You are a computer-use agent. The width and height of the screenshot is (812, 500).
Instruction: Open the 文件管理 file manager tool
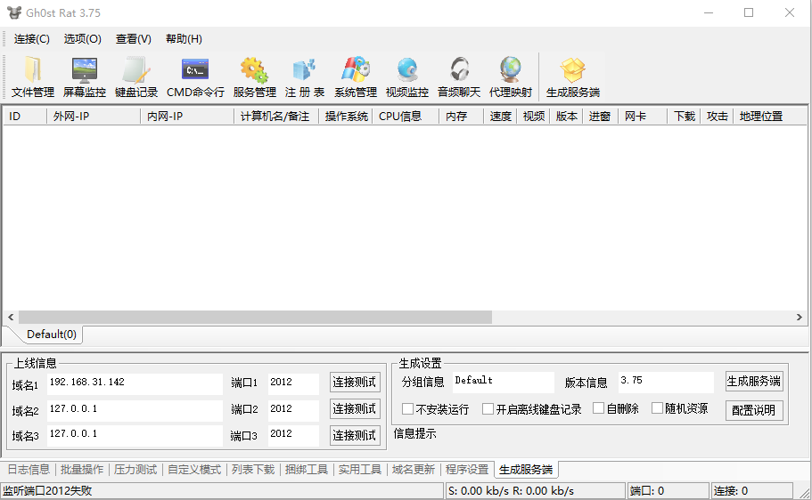(x=33, y=77)
